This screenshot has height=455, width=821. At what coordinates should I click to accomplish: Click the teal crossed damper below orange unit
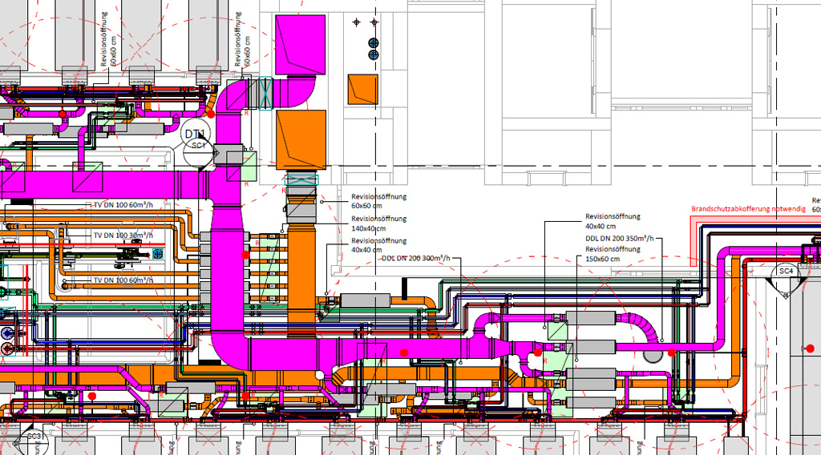302,180
